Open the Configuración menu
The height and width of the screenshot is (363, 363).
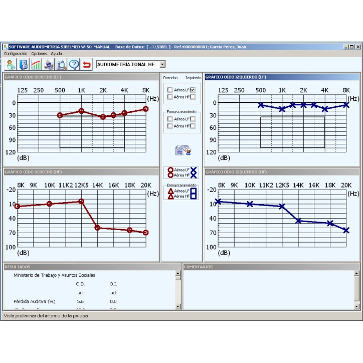tap(16, 54)
